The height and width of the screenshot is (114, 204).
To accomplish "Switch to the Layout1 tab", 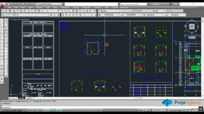I will (x=29, y=98).
